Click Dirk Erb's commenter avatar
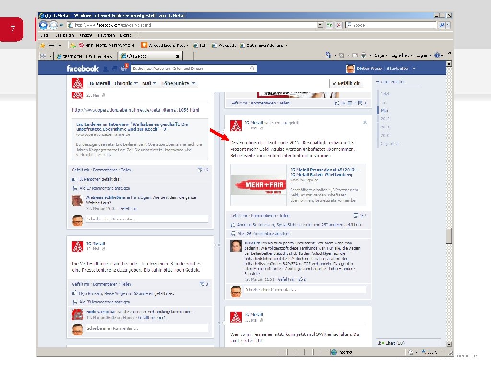Viewport: 491px width, 368px height. coord(236,246)
